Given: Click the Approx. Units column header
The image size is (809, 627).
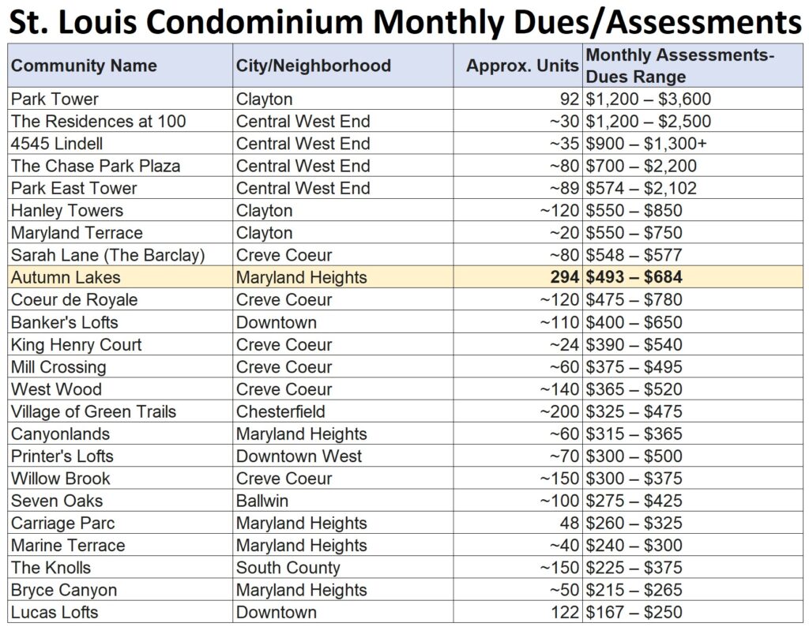Looking at the screenshot, I should click(x=521, y=66).
